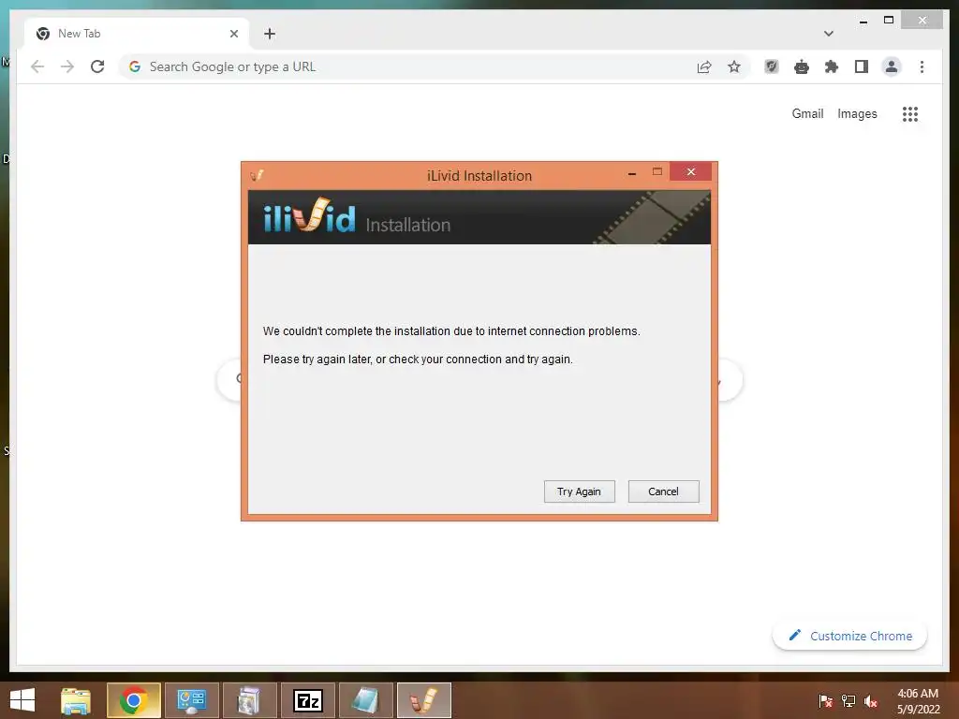Cancel the iLivid installation

[664, 492]
